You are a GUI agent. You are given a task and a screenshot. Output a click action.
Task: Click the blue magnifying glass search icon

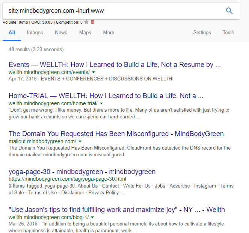click(229, 11)
